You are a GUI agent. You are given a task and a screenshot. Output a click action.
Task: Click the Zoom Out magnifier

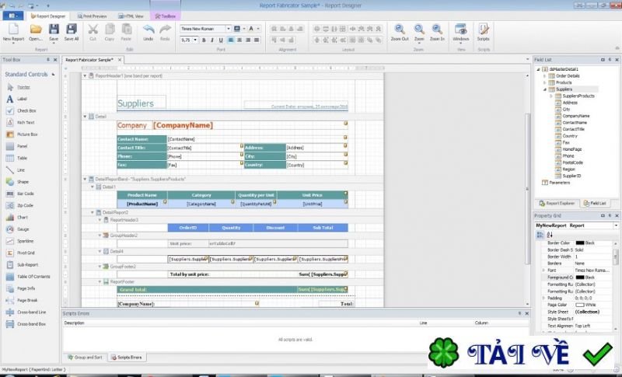400,30
